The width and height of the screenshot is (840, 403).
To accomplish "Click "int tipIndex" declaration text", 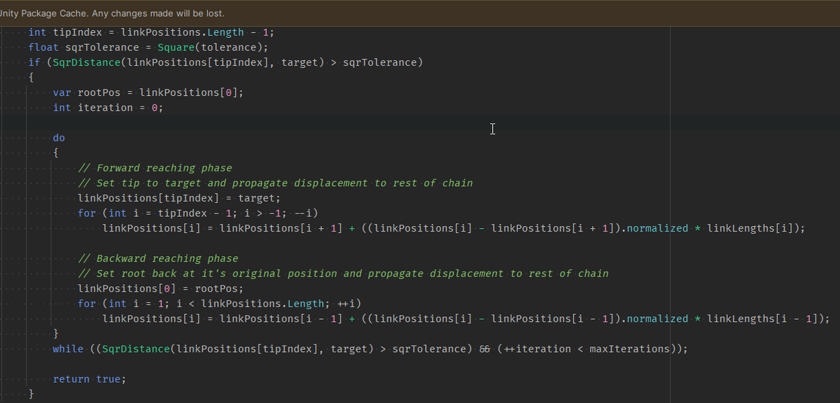I will pyautogui.click(x=65, y=32).
